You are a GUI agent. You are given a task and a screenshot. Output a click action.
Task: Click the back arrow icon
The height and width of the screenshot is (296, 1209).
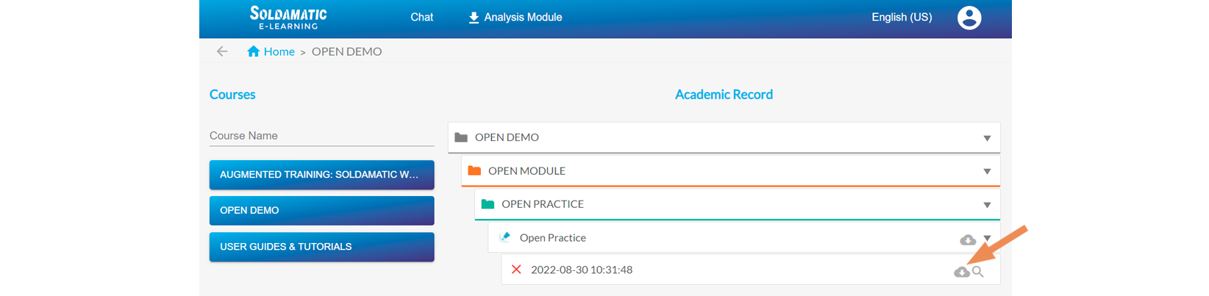(x=222, y=51)
